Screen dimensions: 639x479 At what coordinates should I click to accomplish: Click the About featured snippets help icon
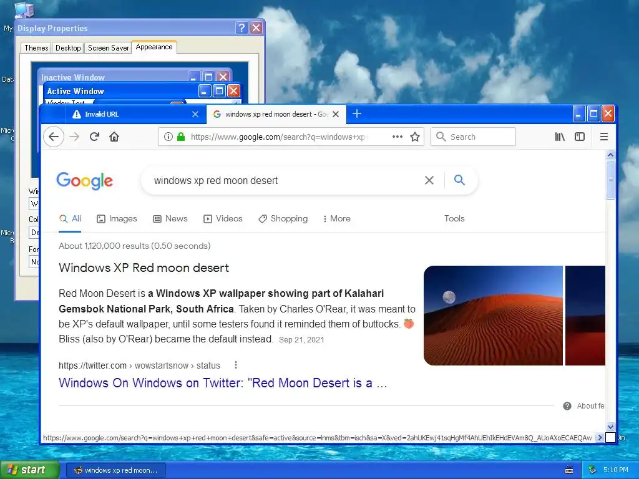click(567, 406)
